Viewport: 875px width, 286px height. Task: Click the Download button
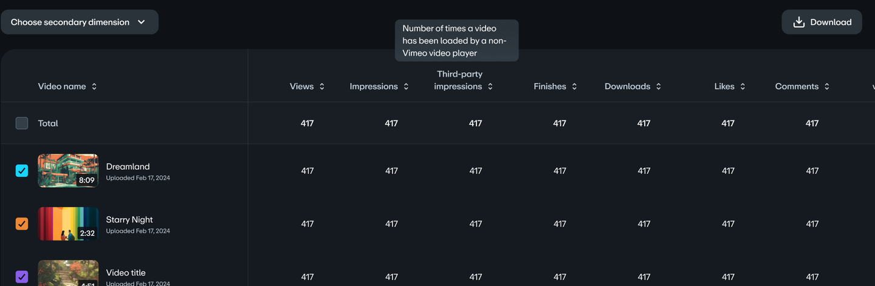[x=822, y=22]
